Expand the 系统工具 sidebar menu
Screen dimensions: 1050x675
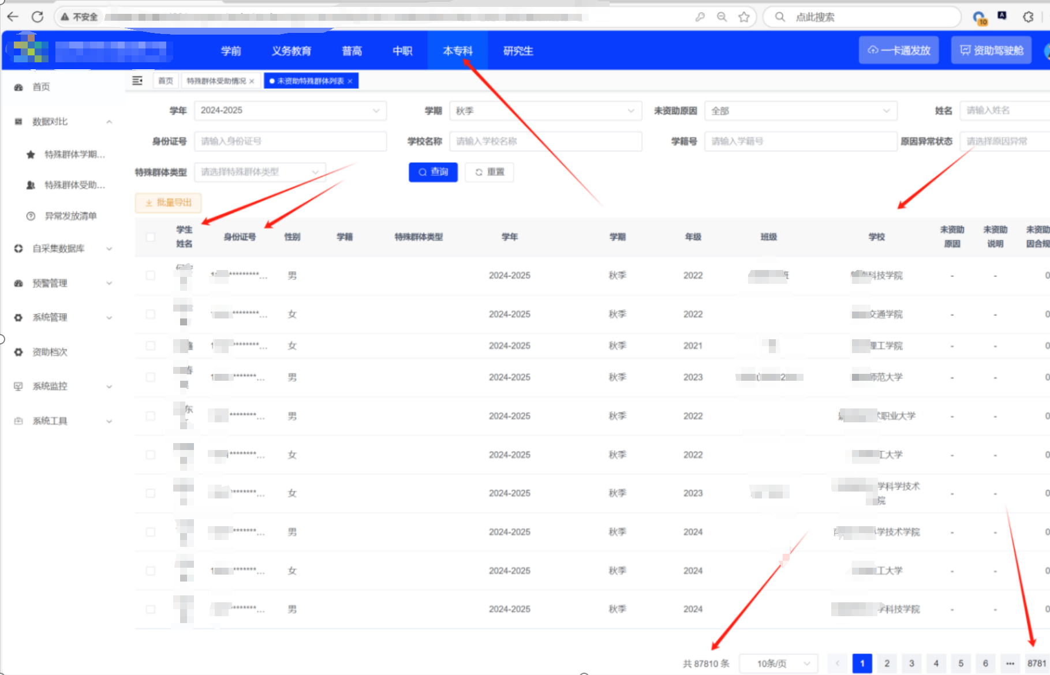tap(109, 421)
